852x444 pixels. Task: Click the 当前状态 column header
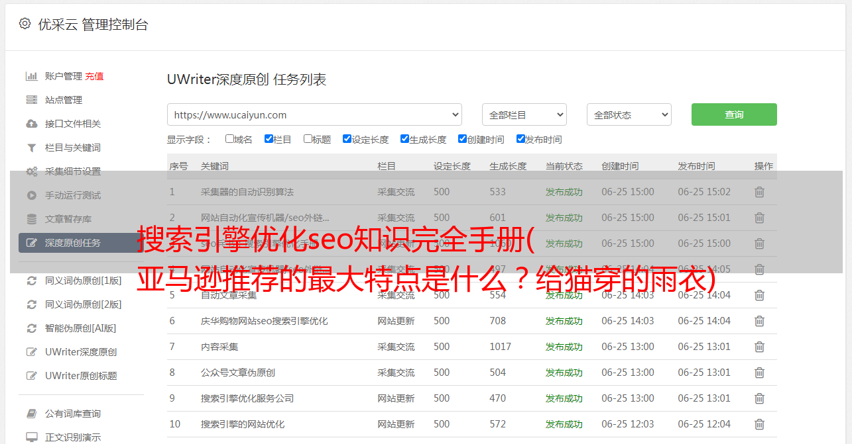pos(564,166)
